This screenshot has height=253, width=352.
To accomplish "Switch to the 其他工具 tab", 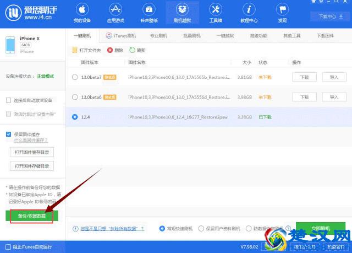I will click(292, 36).
